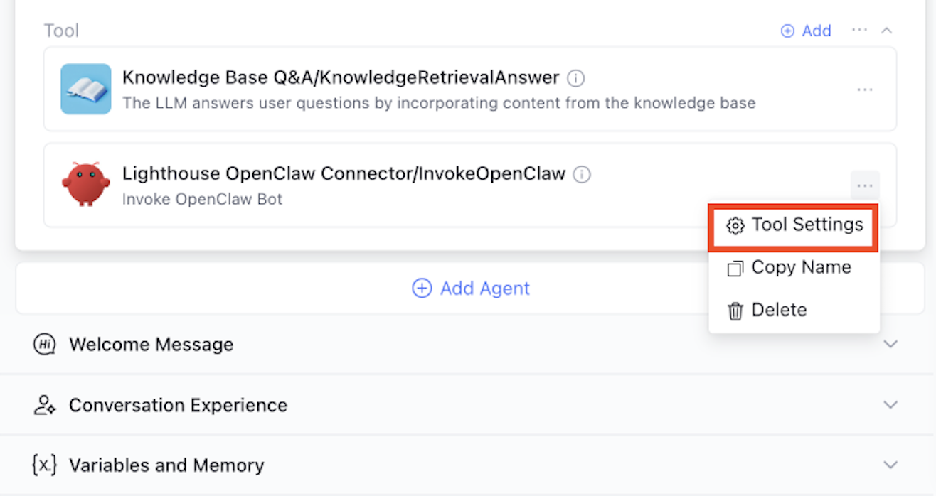Click the Variables and Memory braces icon
This screenshot has width=936, height=496.
[x=44, y=465]
